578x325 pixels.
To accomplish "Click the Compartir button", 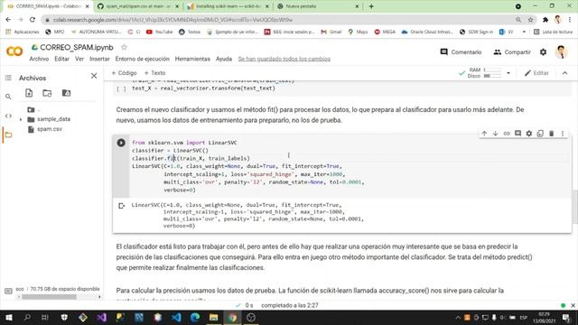I will click(x=512, y=52).
